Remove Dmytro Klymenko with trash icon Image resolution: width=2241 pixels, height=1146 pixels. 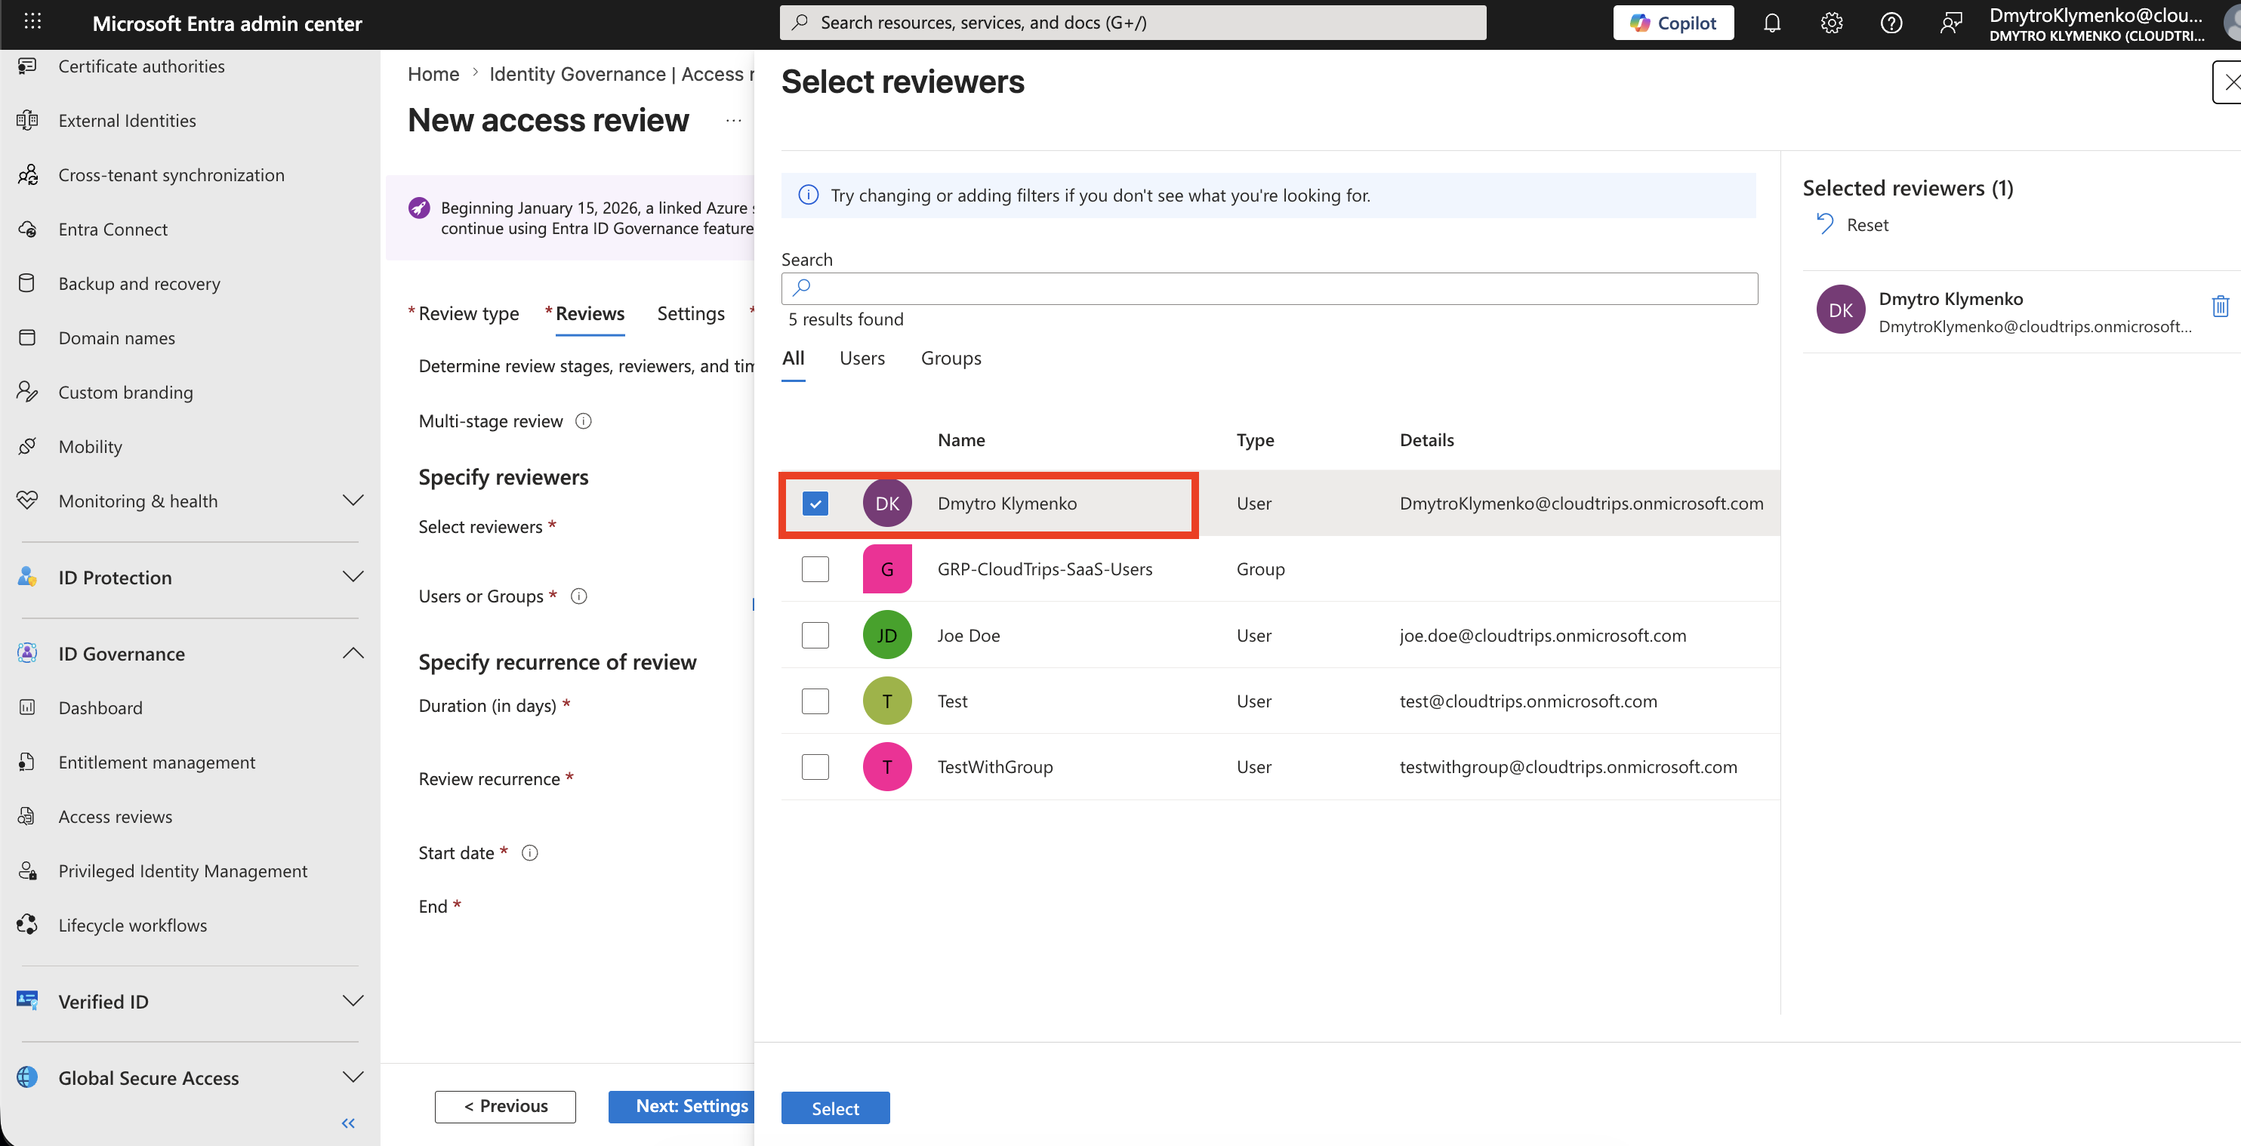coord(2220,307)
